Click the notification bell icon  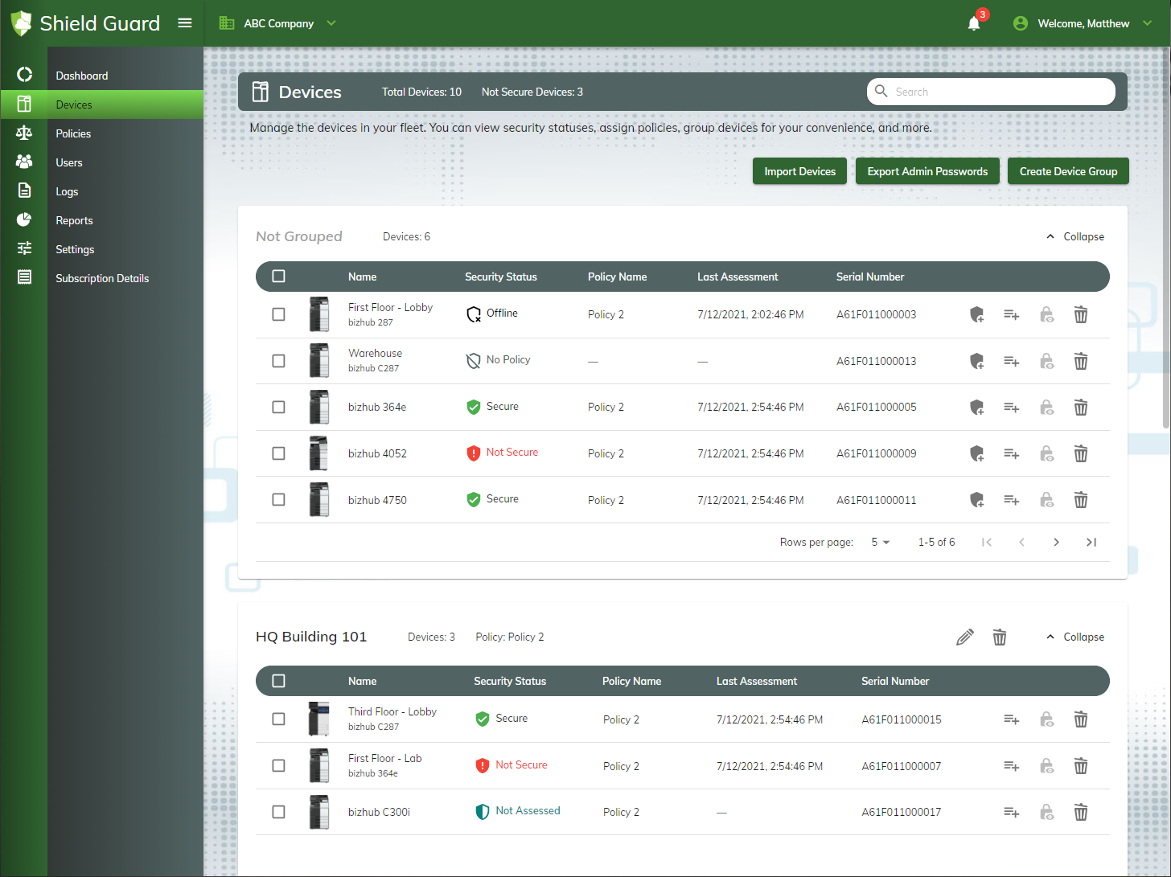(974, 23)
